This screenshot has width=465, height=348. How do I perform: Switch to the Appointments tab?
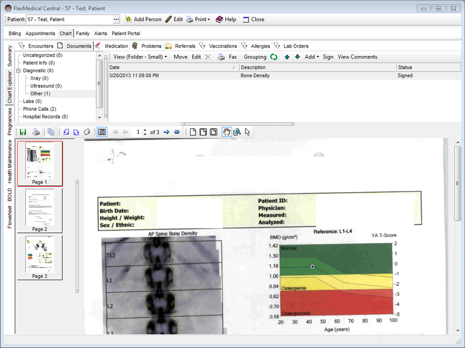coord(40,34)
